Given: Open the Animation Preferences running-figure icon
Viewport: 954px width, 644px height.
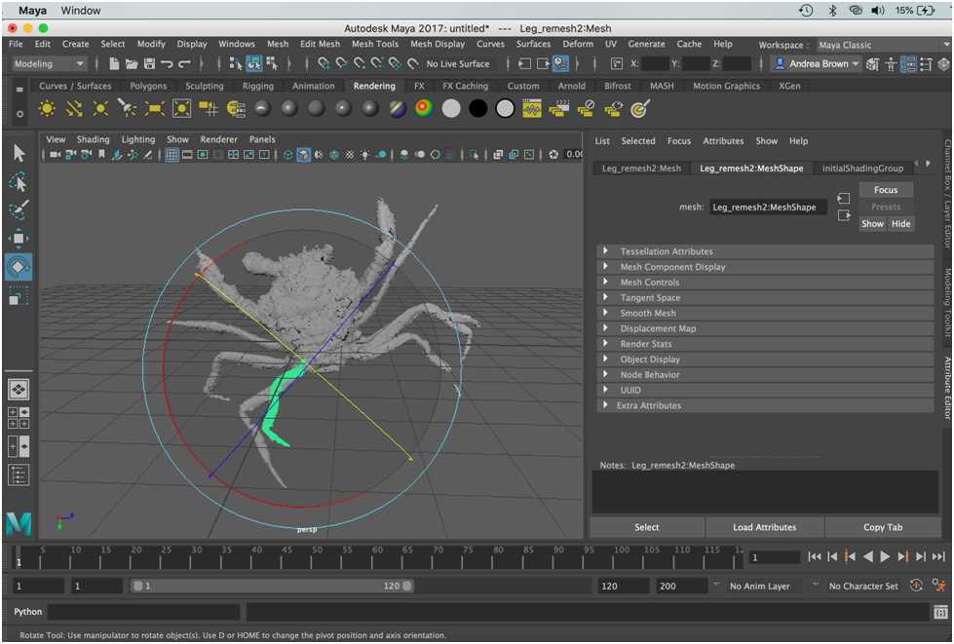Looking at the screenshot, I should click(938, 586).
